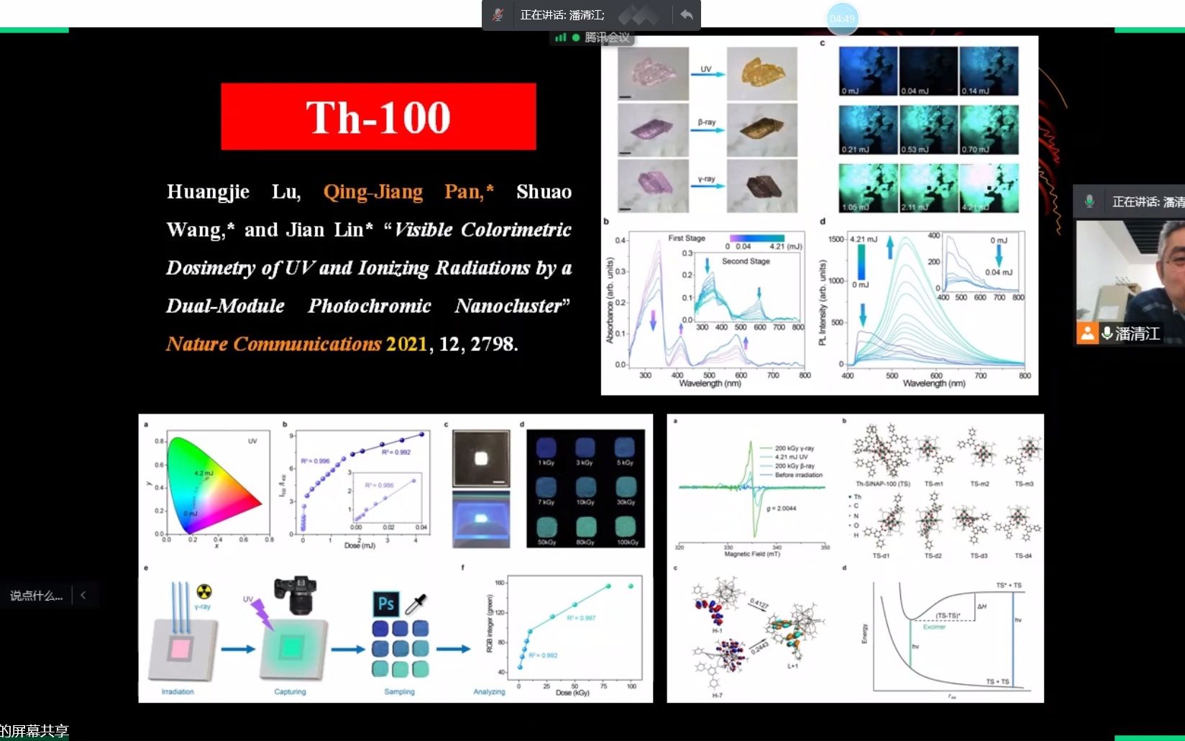The height and width of the screenshot is (741, 1185).
Task: Click the 正在讲话: 潘清江 text in top bar
Action: pyautogui.click(x=562, y=15)
